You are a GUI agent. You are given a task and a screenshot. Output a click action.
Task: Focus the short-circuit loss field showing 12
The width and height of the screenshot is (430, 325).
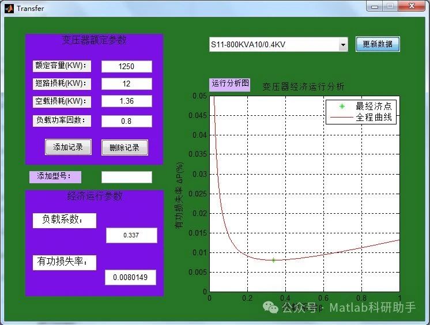click(x=126, y=84)
